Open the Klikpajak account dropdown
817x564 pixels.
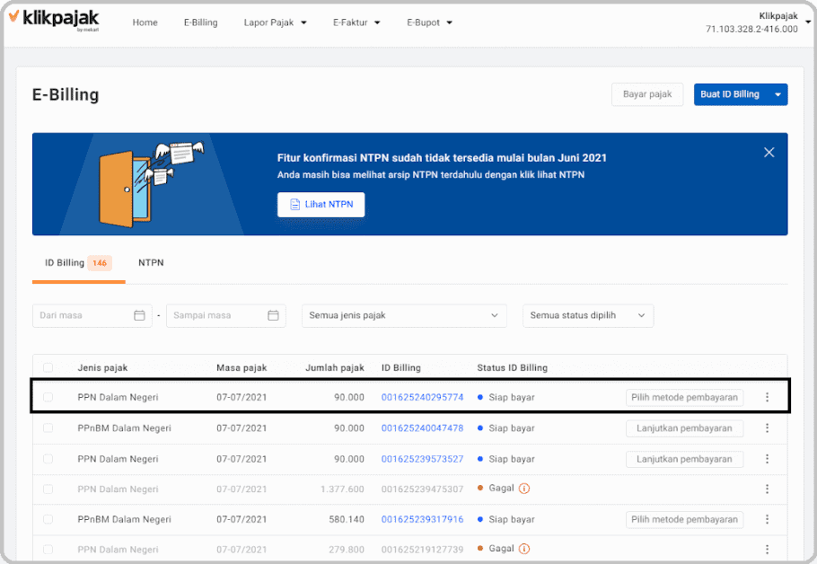point(808,22)
